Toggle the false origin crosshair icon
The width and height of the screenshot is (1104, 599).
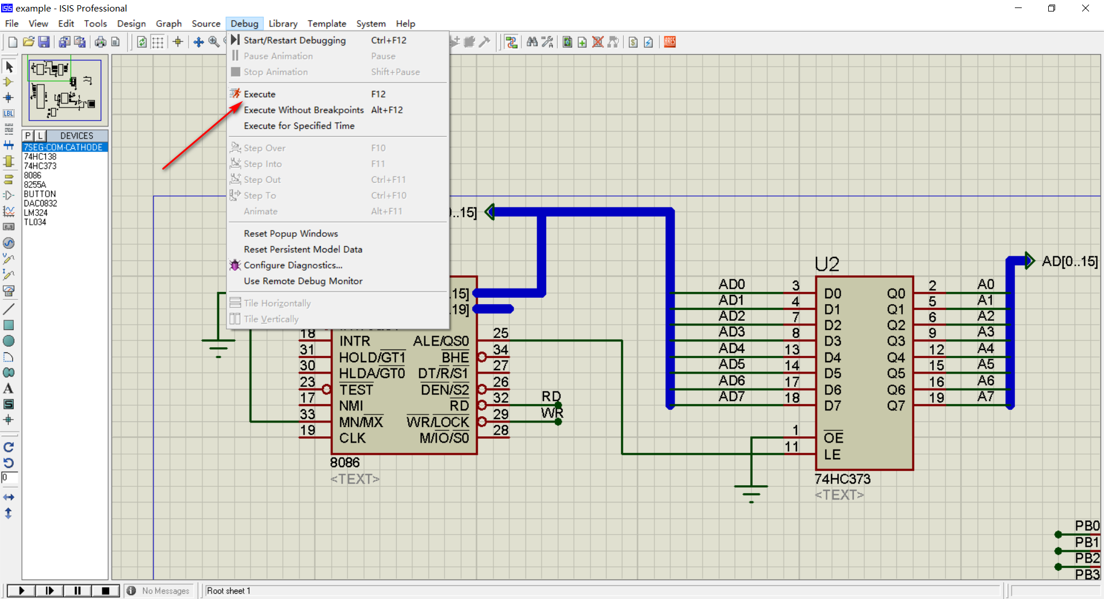click(x=178, y=42)
